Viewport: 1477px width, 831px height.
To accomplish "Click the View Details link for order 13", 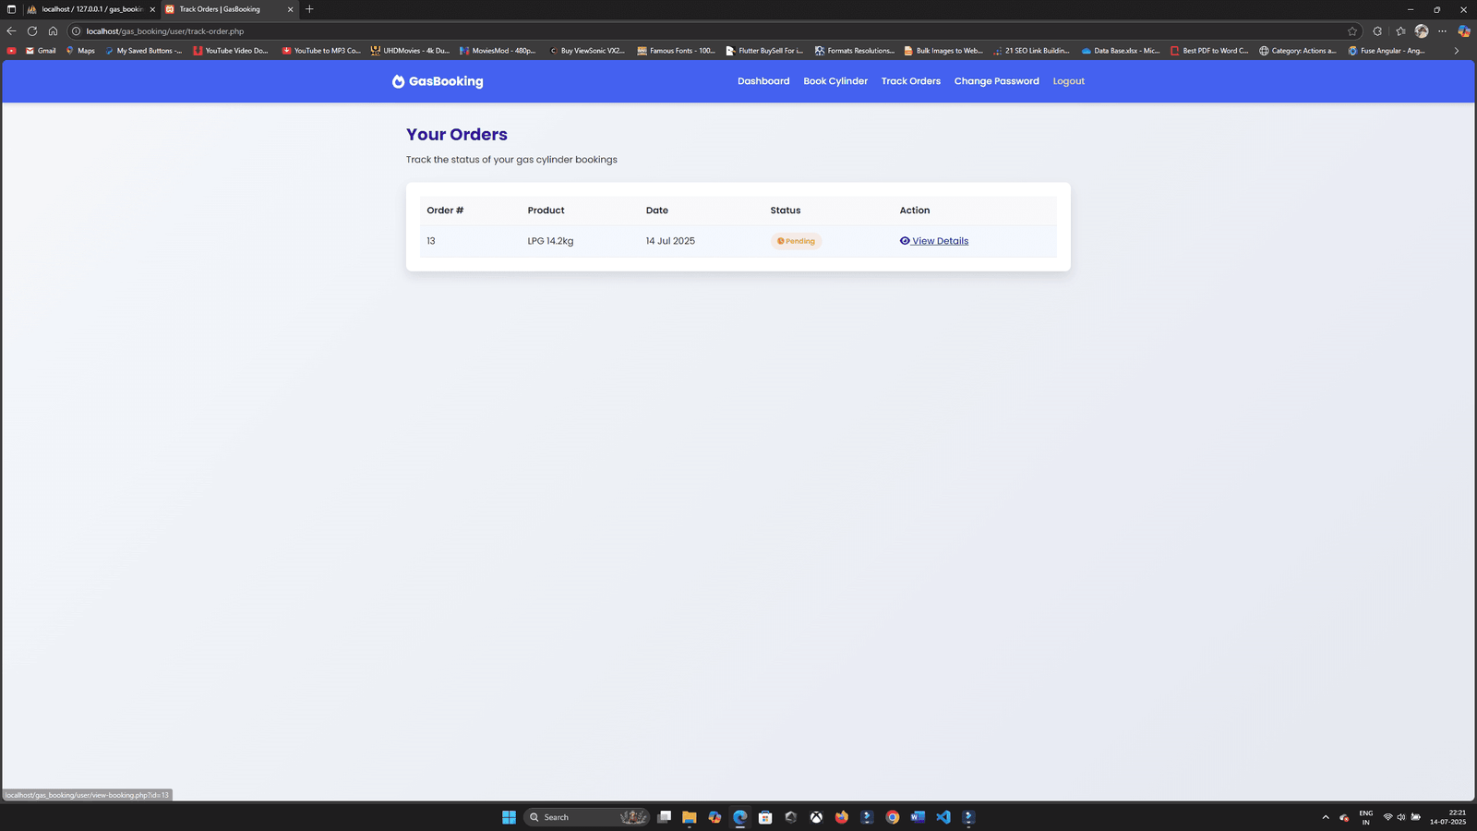I will tap(940, 241).
